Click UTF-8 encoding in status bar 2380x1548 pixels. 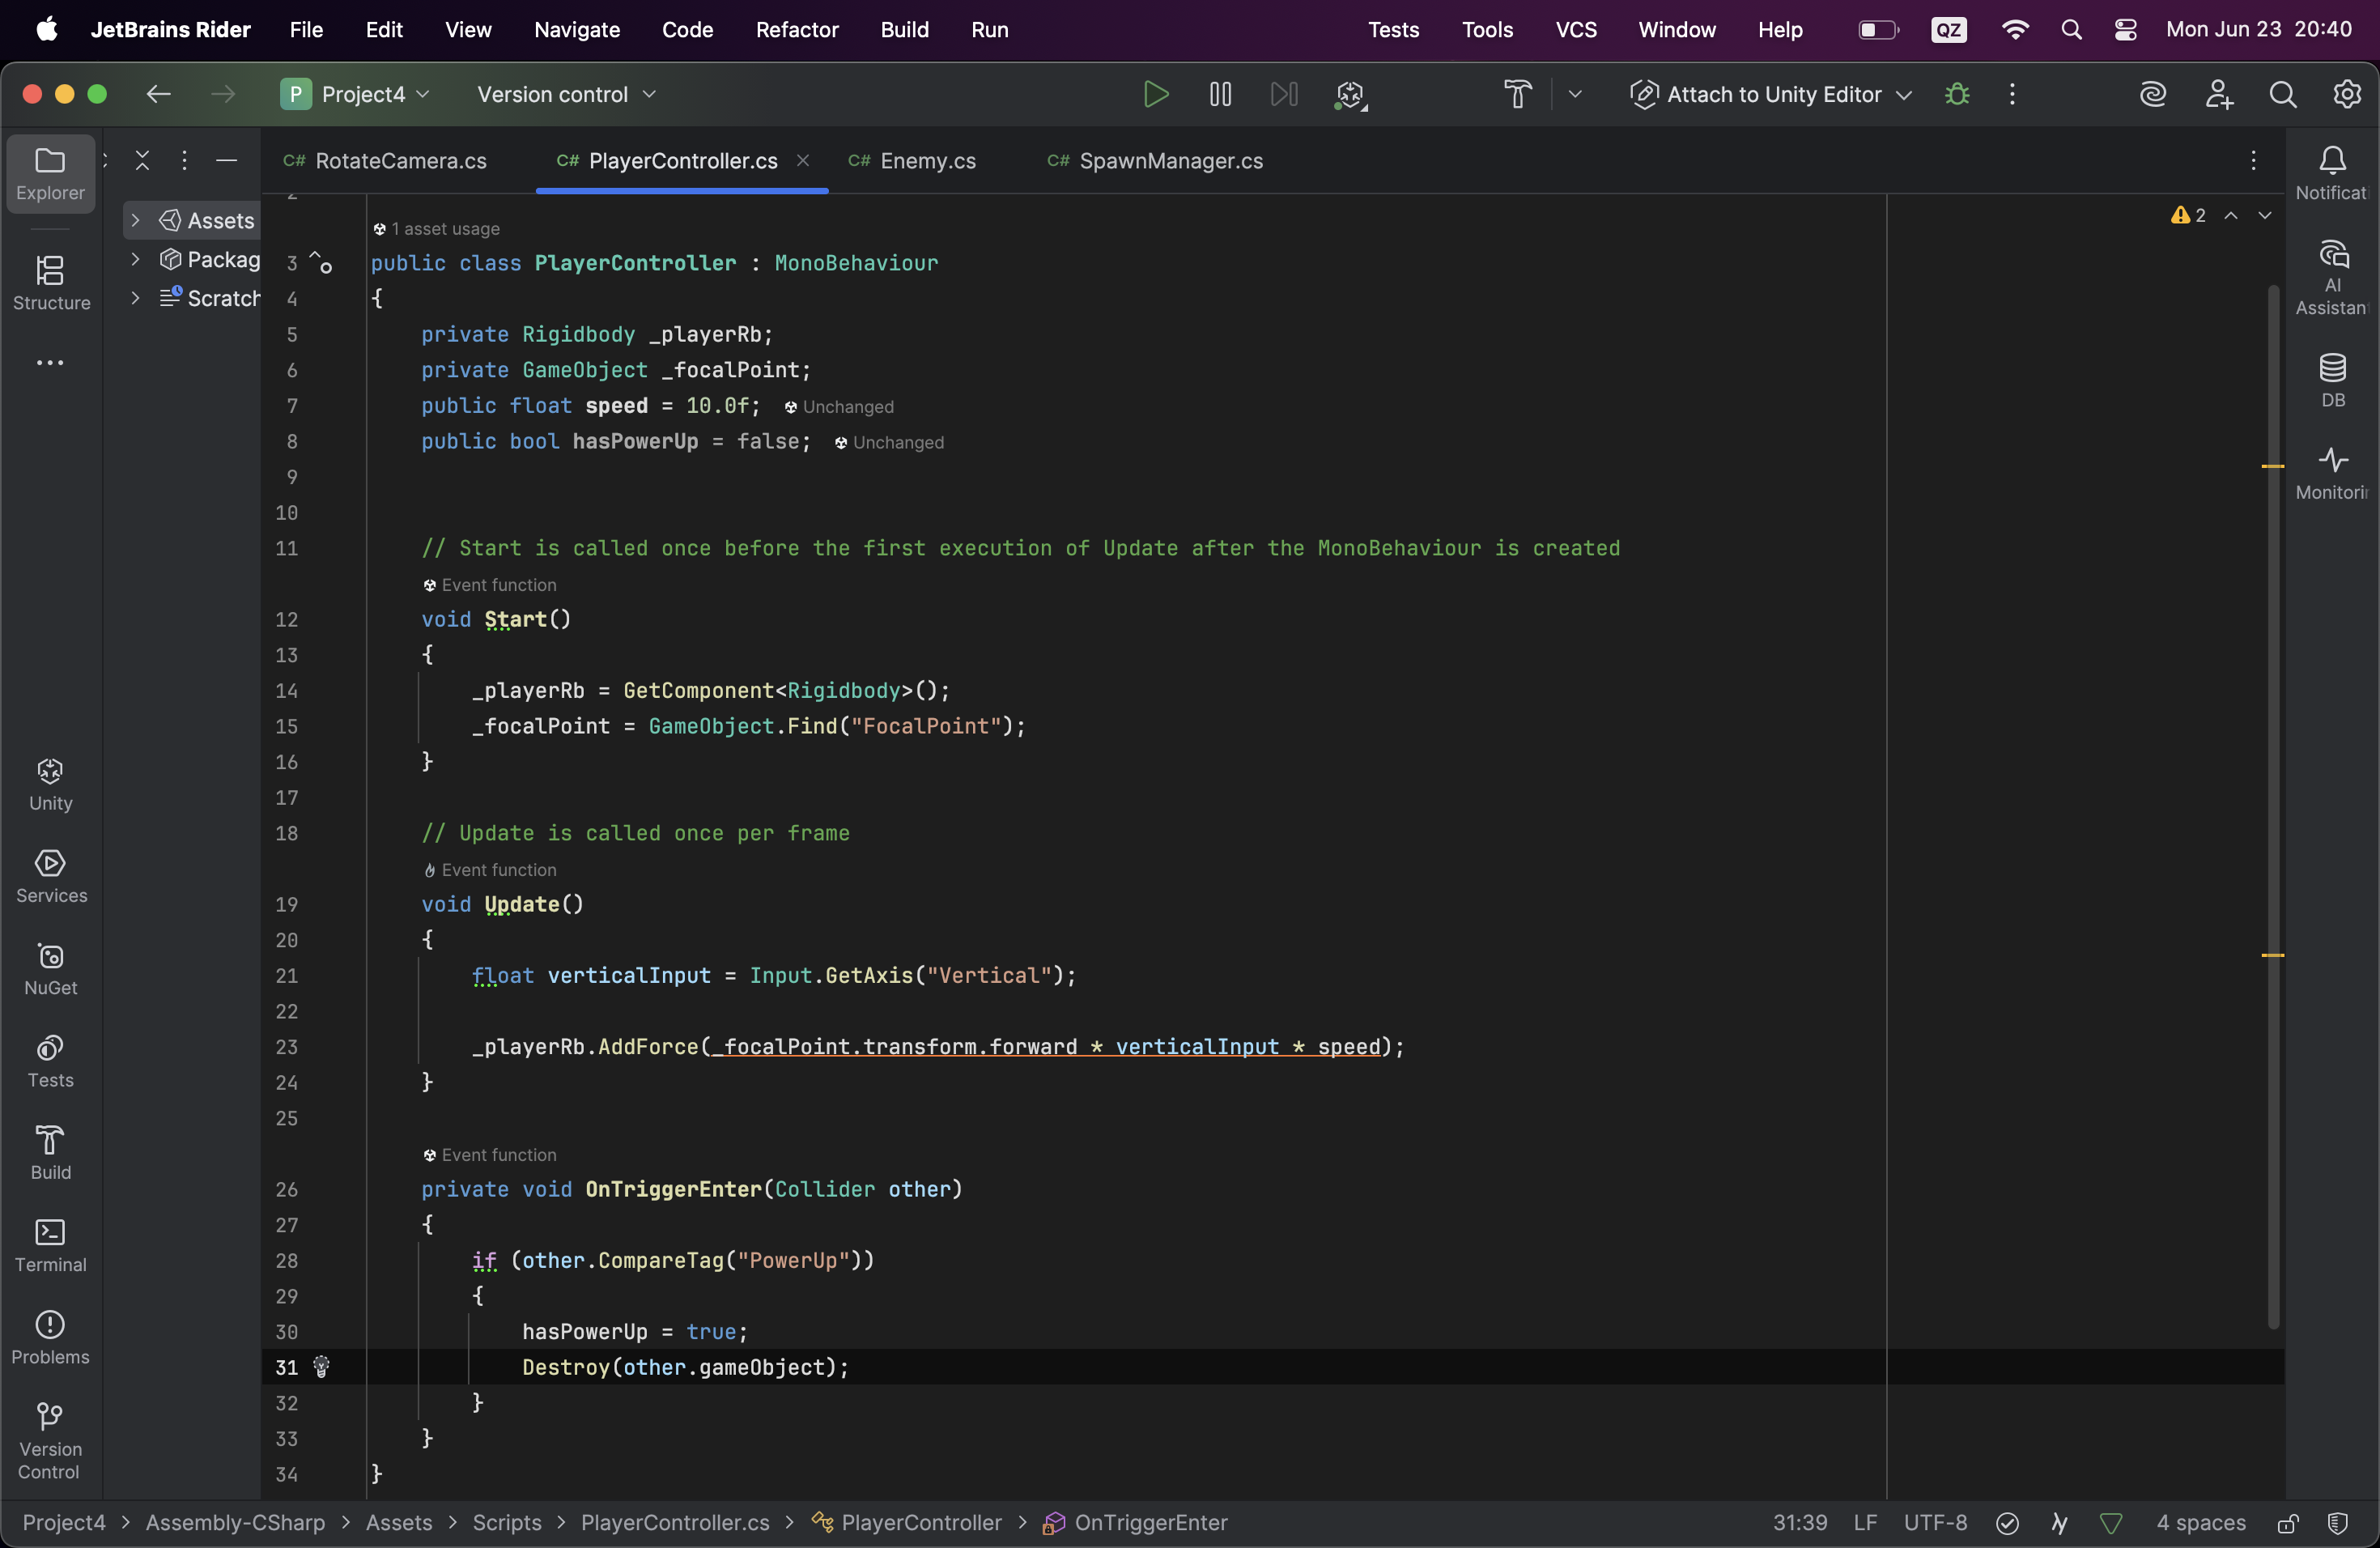(1935, 1523)
